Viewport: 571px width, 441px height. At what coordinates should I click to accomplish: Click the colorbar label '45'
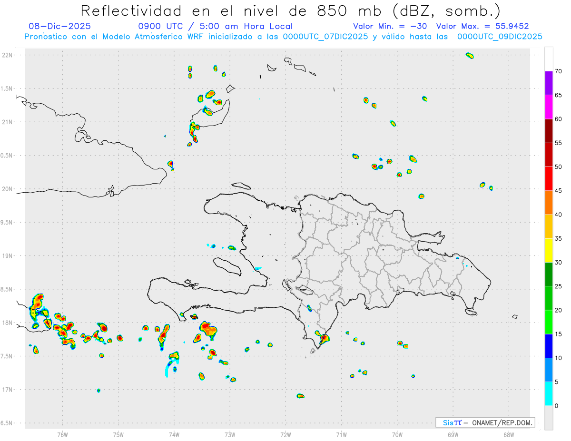[559, 191]
